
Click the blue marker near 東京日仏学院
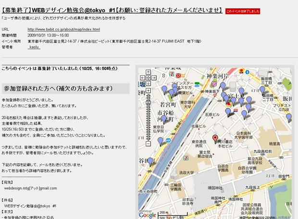pos(161,141)
